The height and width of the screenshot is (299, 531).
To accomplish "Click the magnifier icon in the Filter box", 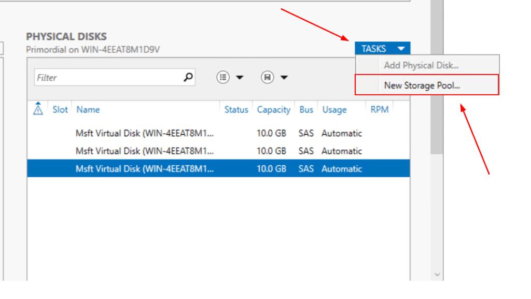I will tap(188, 78).
